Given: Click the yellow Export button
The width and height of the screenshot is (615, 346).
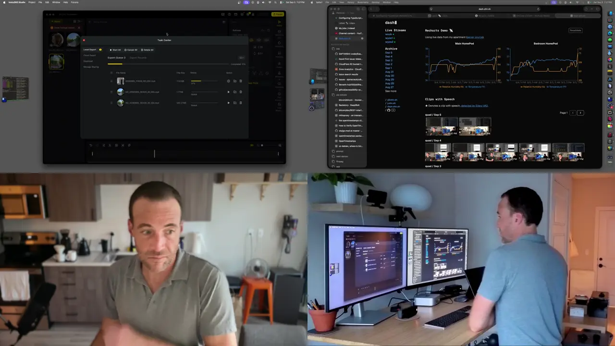Looking at the screenshot, I should pyautogui.click(x=277, y=14).
